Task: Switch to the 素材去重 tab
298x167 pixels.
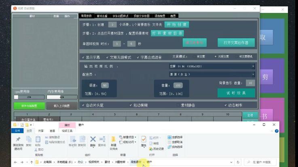Action: click(x=102, y=16)
